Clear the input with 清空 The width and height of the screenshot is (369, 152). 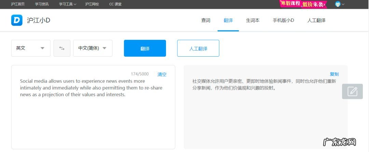162,74
